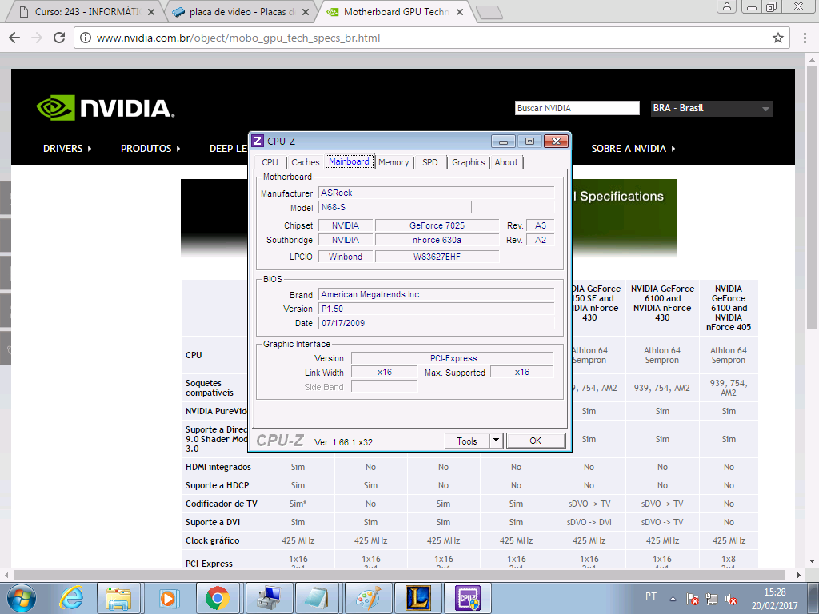Switch to Google Chrome in the taskbar
The height and width of the screenshot is (614, 819).
click(x=218, y=598)
